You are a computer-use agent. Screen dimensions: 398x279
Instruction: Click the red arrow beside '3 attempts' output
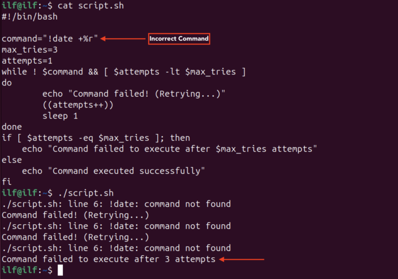tap(241, 259)
